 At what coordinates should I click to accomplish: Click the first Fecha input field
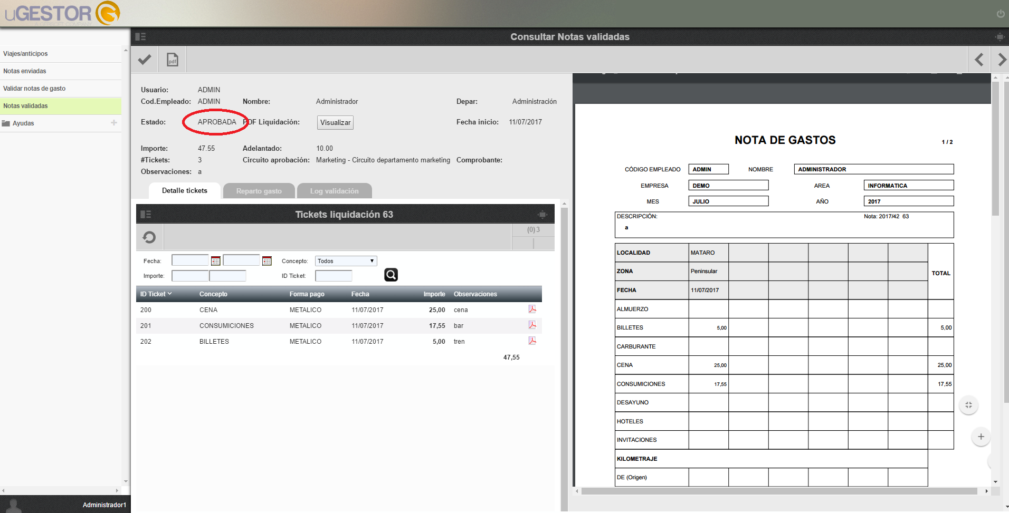point(190,260)
